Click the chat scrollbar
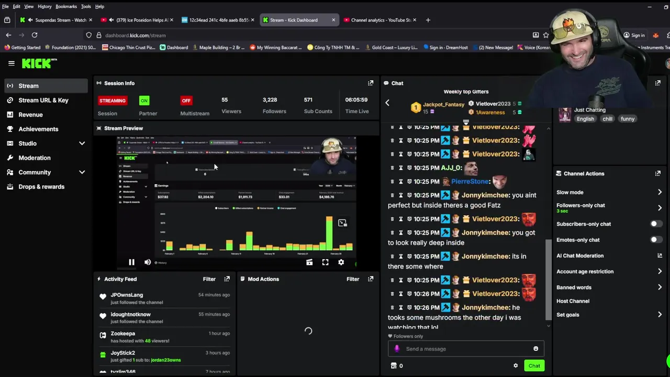The height and width of the screenshot is (377, 670). pyautogui.click(x=549, y=280)
